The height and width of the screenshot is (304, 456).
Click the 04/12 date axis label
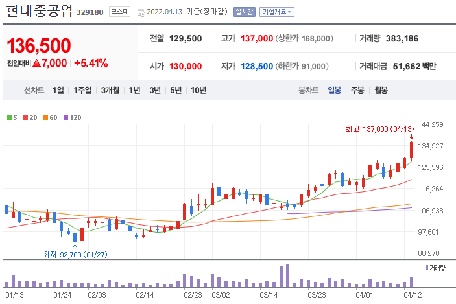pyautogui.click(x=413, y=296)
